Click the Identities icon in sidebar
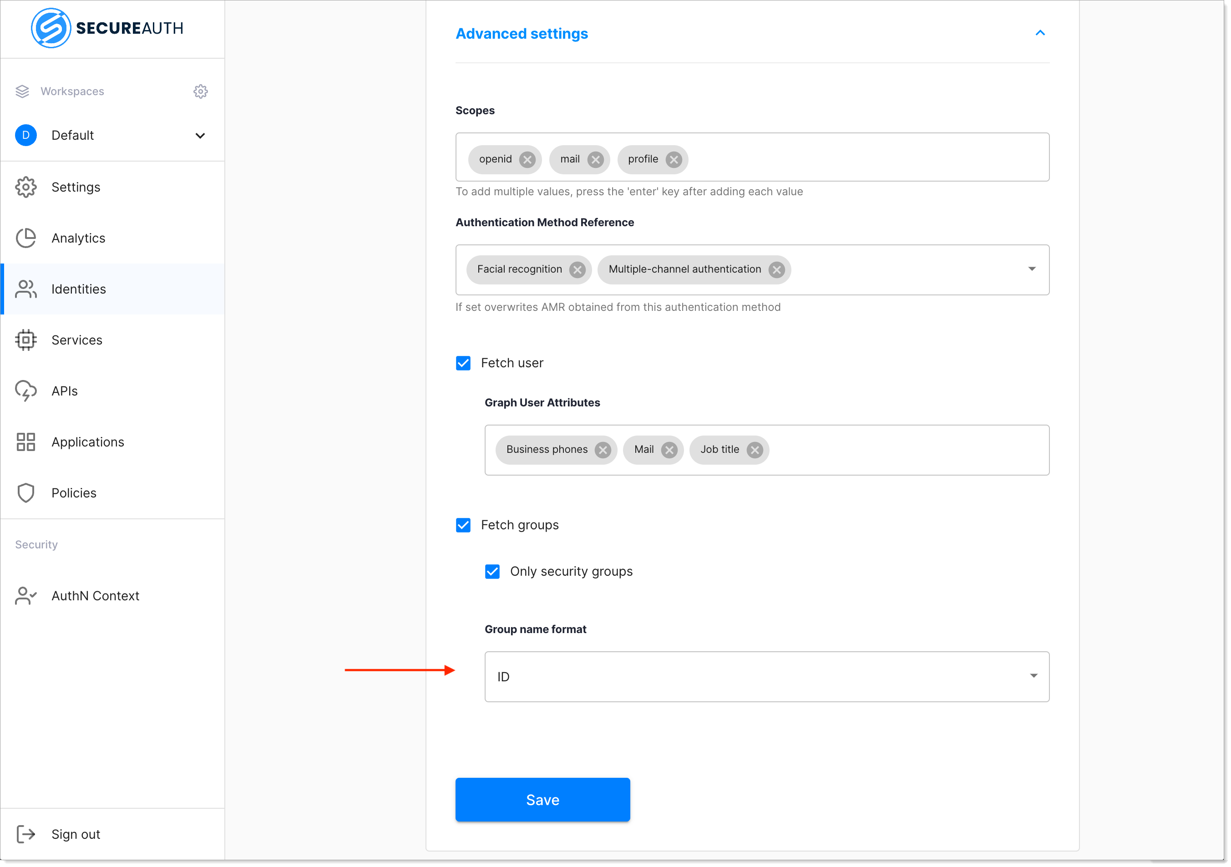 click(x=26, y=289)
